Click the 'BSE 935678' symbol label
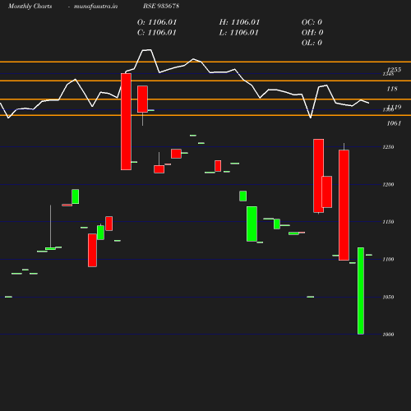Screen dimensions: 411x411 (x=161, y=6)
